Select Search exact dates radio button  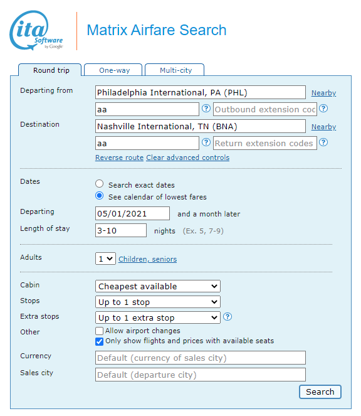pos(100,184)
